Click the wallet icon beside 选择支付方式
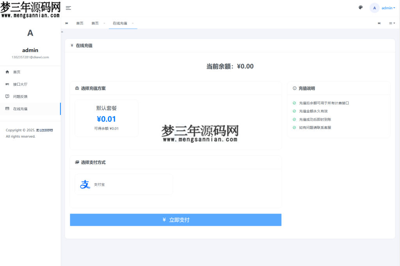Screen dimensions: 400x266 coord(77,162)
